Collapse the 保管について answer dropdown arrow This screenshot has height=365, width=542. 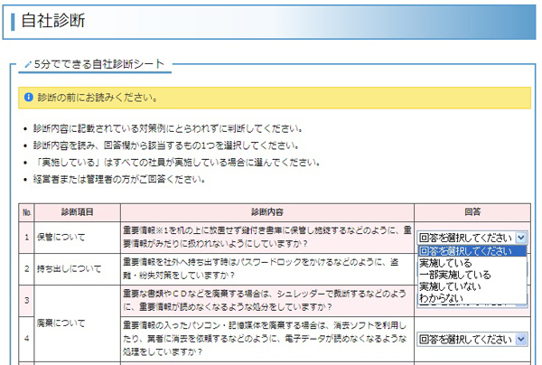tap(520, 238)
